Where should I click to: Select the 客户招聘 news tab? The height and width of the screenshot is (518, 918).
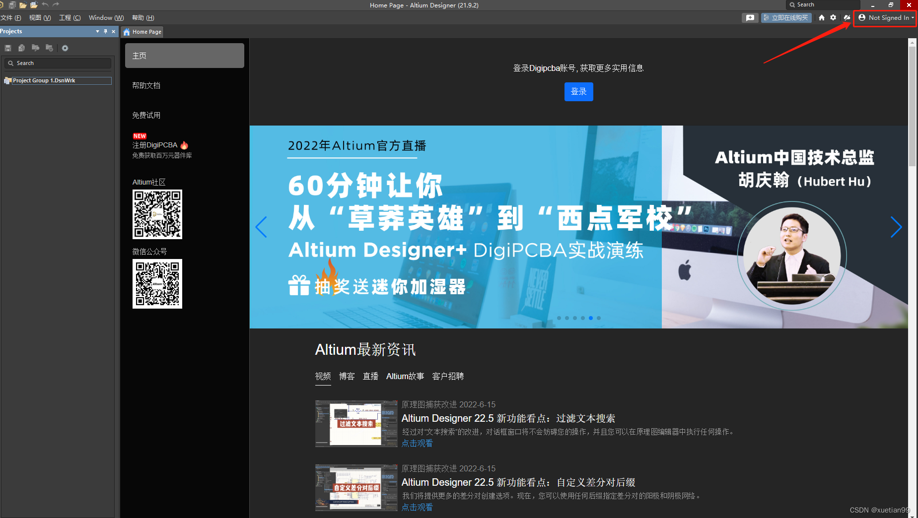448,376
